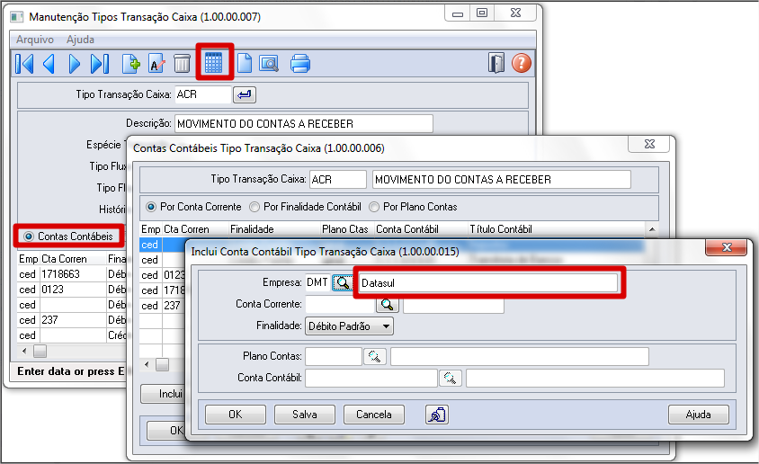759x464 pixels.
Task: Edit record with the A pencil icon
Action: coord(156,64)
